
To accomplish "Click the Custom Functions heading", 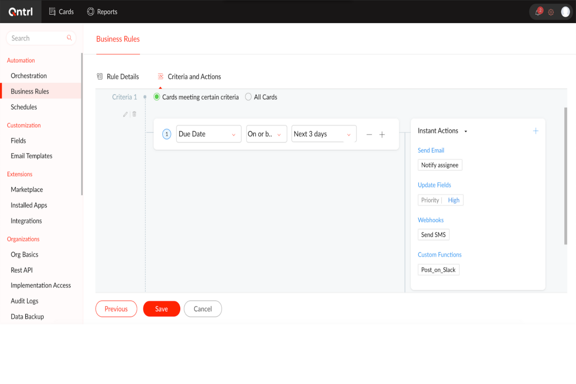I will (439, 254).
